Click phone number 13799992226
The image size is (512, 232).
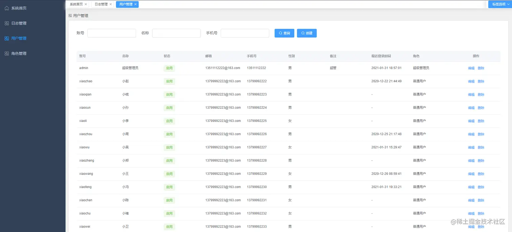pyautogui.click(x=257, y=134)
